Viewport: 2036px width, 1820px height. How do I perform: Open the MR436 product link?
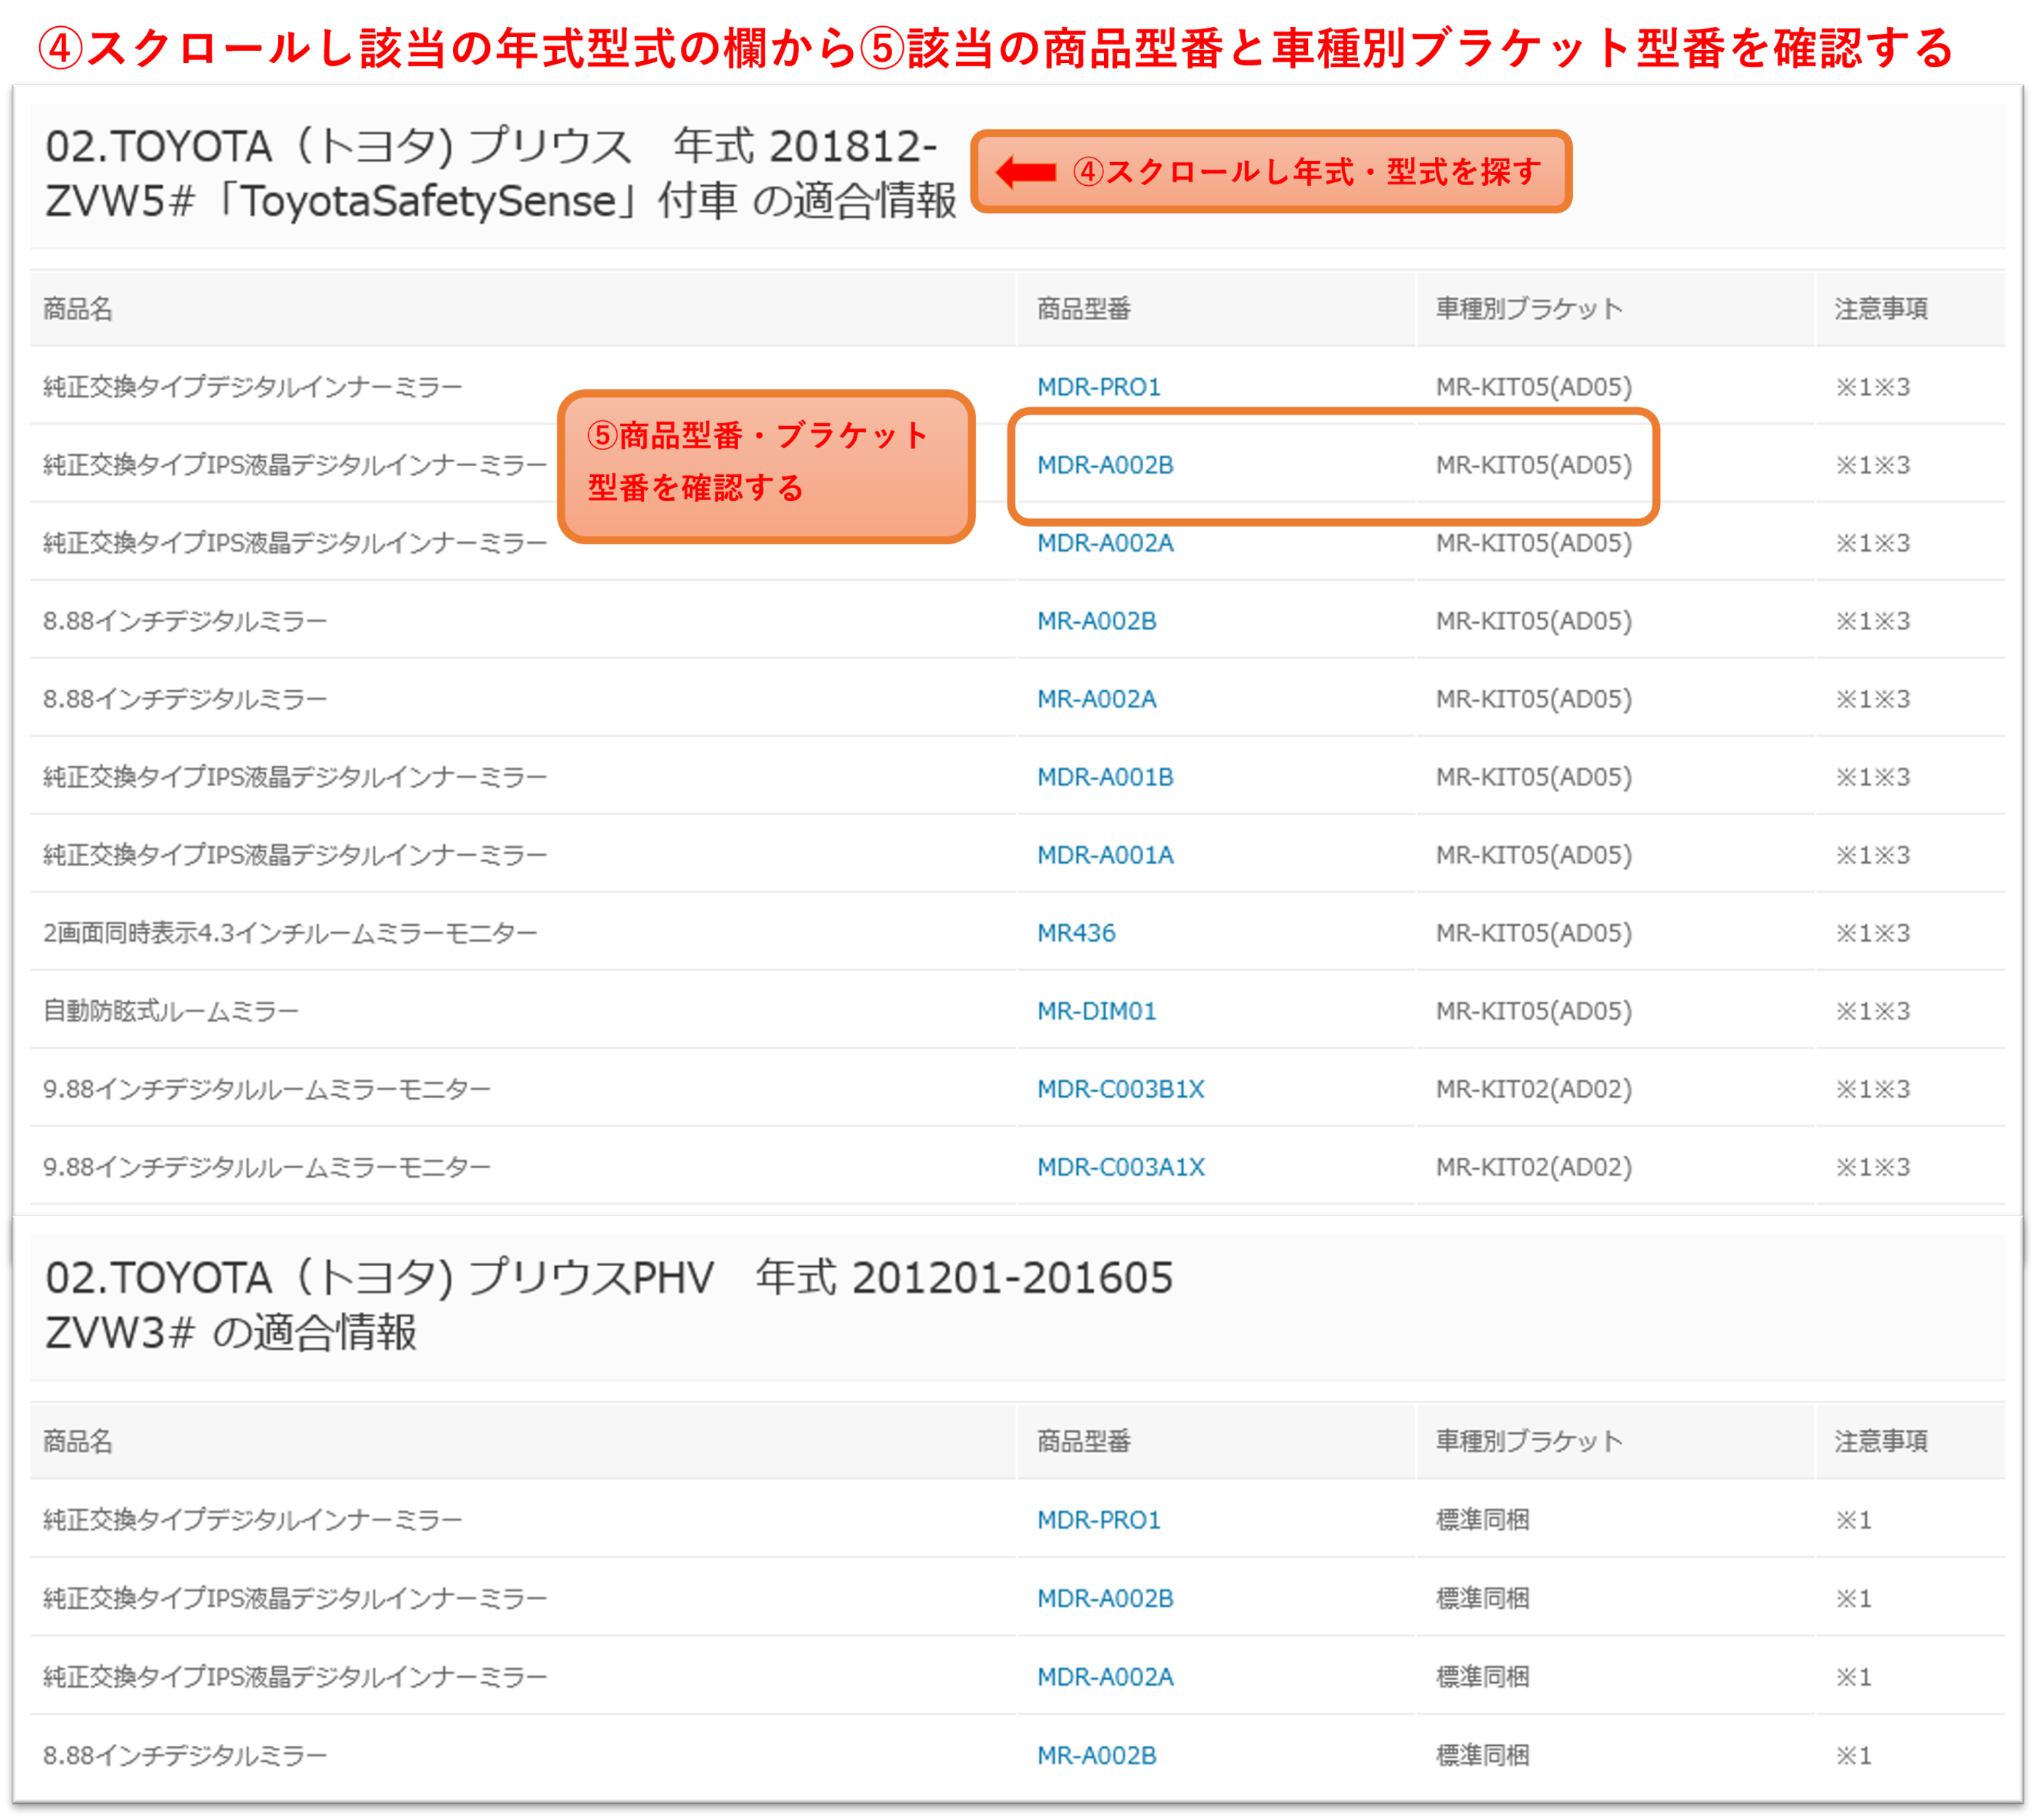click(1076, 933)
